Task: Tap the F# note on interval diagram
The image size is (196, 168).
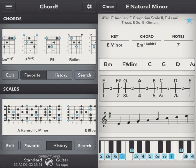Action: pyautogui.click(x=118, y=81)
